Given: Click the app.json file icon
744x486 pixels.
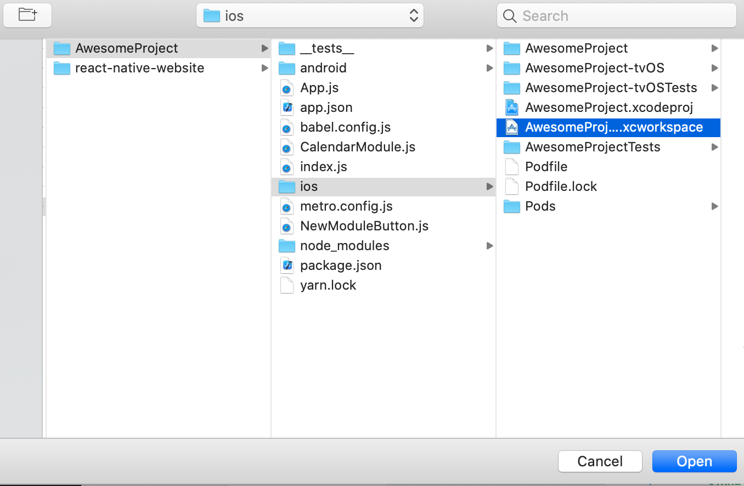Looking at the screenshot, I should tap(286, 107).
